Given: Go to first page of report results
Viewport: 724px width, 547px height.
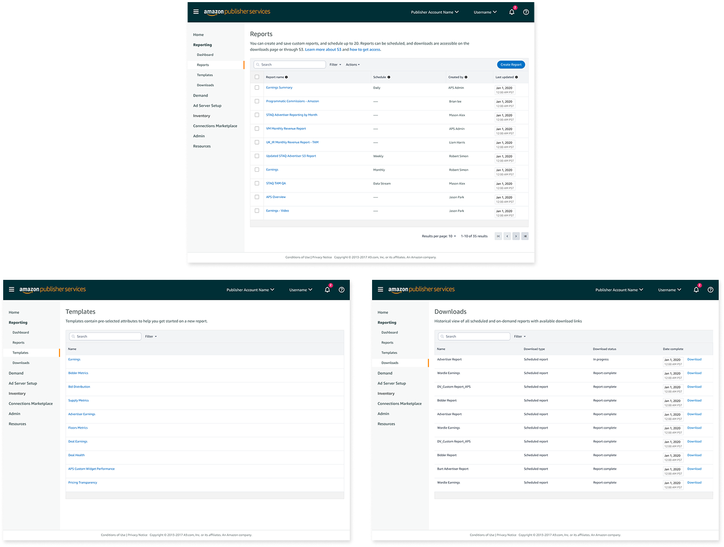Looking at the screenshot, I should [x=498, y=236].
